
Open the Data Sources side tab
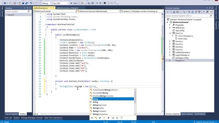(x=2, y=12)
